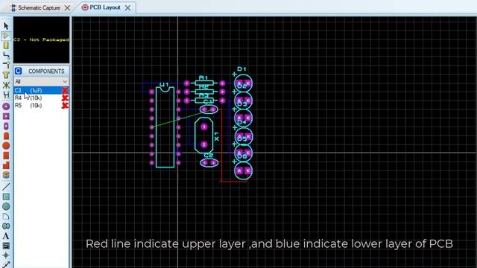Activate Component Mode tool
The height and width of the screenshot is (268, 477).
tap(6, 36)
